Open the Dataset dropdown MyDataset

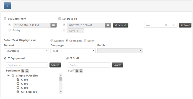tap(26, 51)
